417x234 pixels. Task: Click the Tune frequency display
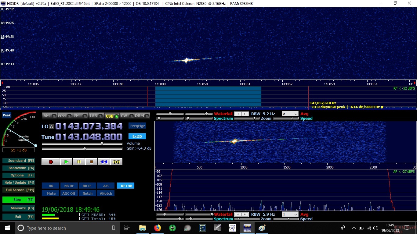89,137
